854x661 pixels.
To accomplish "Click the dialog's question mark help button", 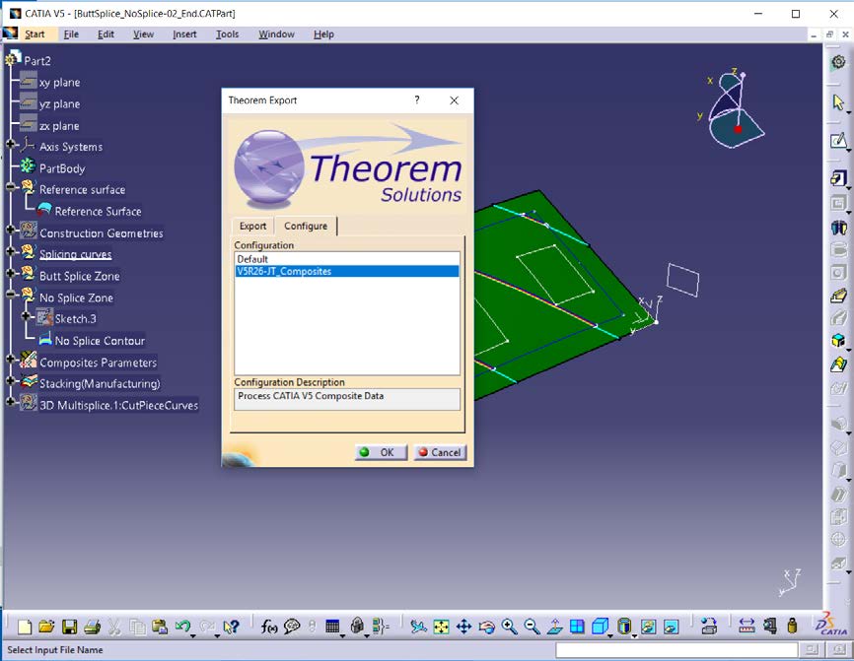I will pos(417,100).
